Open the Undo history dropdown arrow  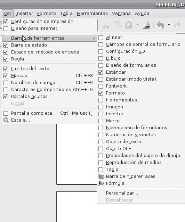169,25
